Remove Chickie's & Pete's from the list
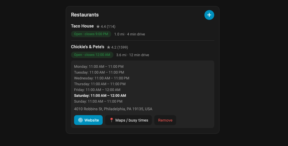The height and width of the screenshot is (146, 288). pyautogui.click(x=165, y=120)
